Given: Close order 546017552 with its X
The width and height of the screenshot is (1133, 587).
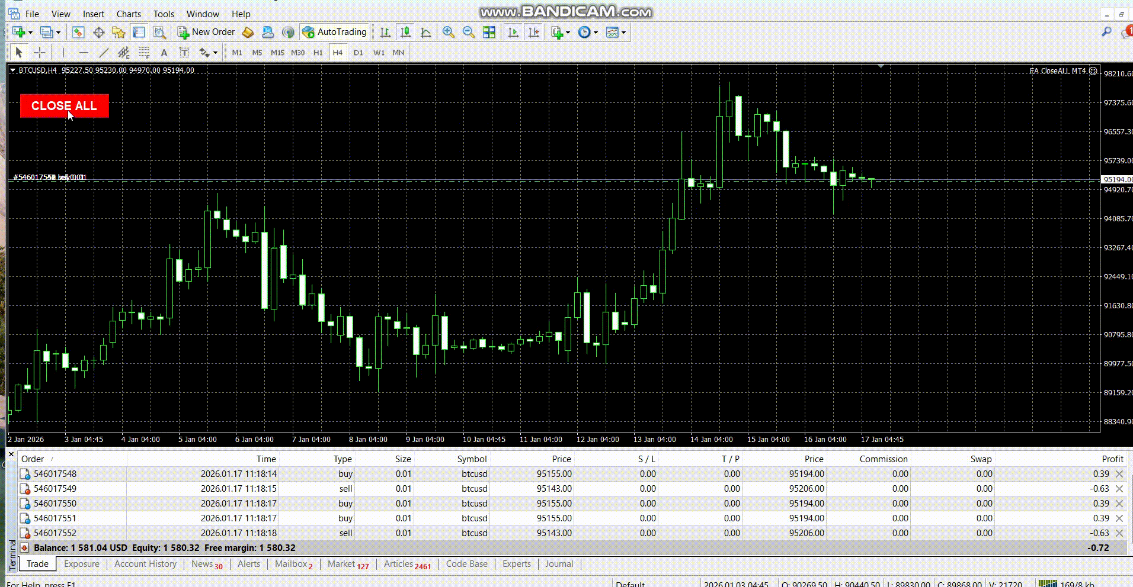Looking at the screenshot, I should pyautogui.click(x=1119, y=533).
